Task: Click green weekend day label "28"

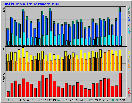Action: coord(112,100)
